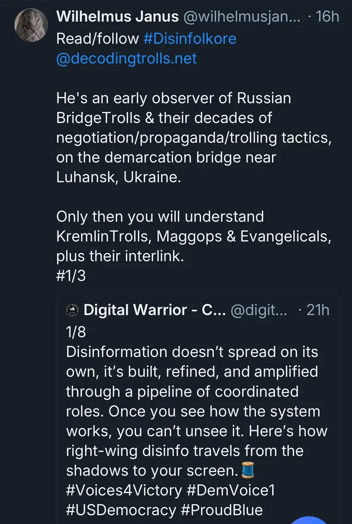Tap the Digital Warrior avatar icon

pos(72,310)
